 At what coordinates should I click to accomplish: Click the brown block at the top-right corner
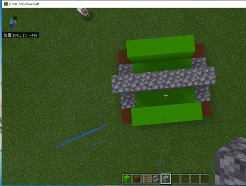pos(200,50)
